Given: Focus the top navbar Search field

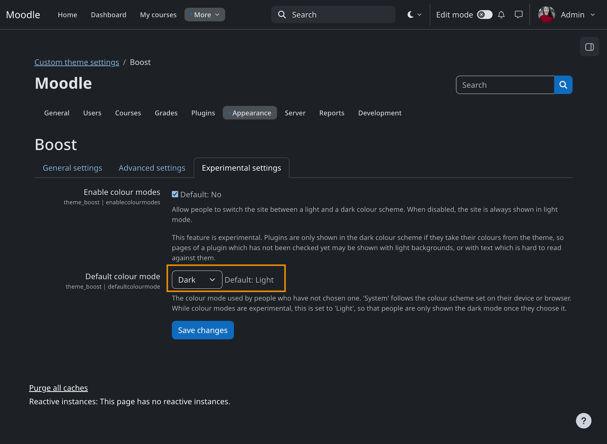Looking at the screenshot, I should coord(333,15).
